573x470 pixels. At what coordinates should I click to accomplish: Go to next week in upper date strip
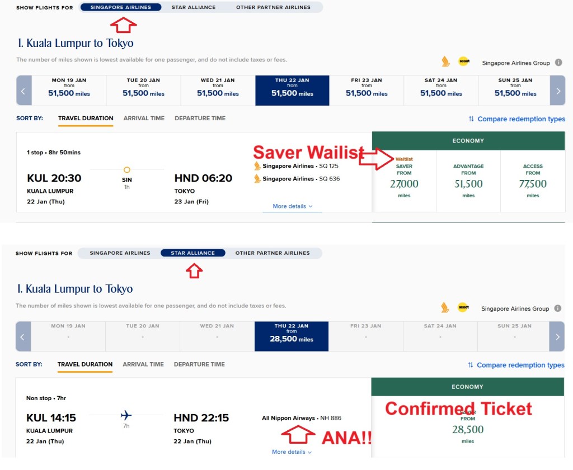tap(558, 91)
